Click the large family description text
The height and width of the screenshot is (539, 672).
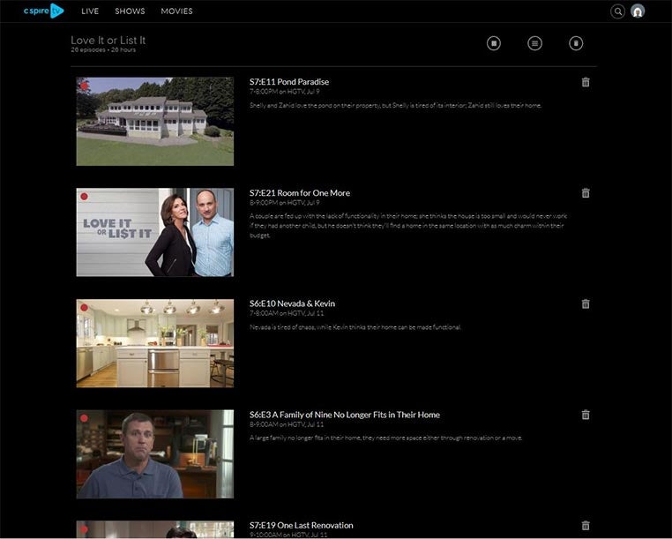385,438
